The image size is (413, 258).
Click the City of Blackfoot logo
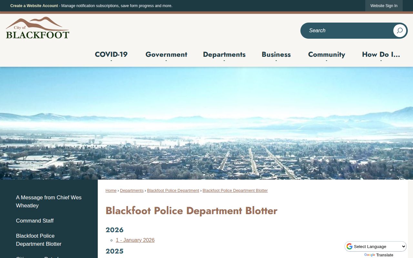click(x=37, y=28)
